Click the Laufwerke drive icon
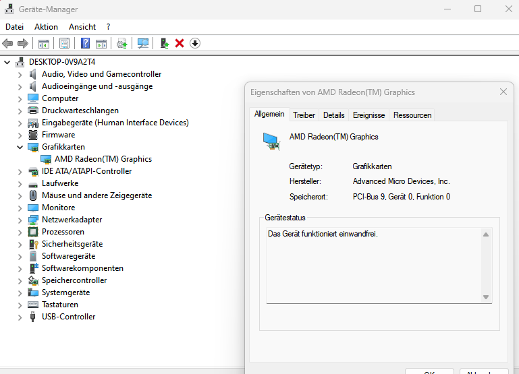 33,184
